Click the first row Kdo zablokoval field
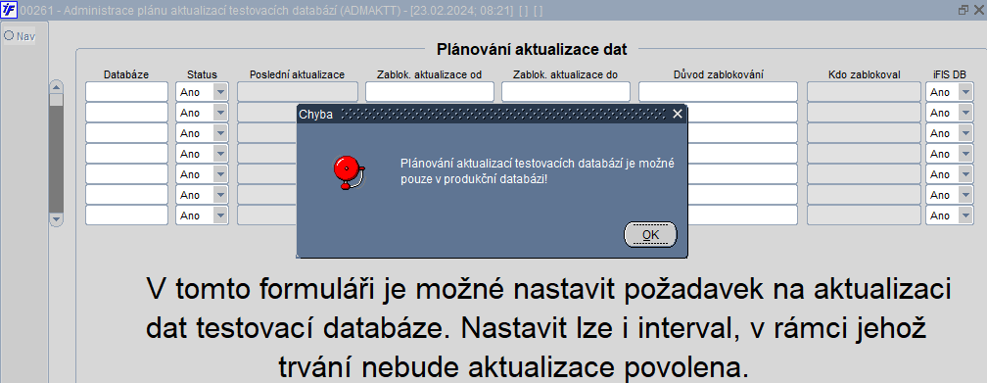The image size is (987, 383). pos(864,92)
